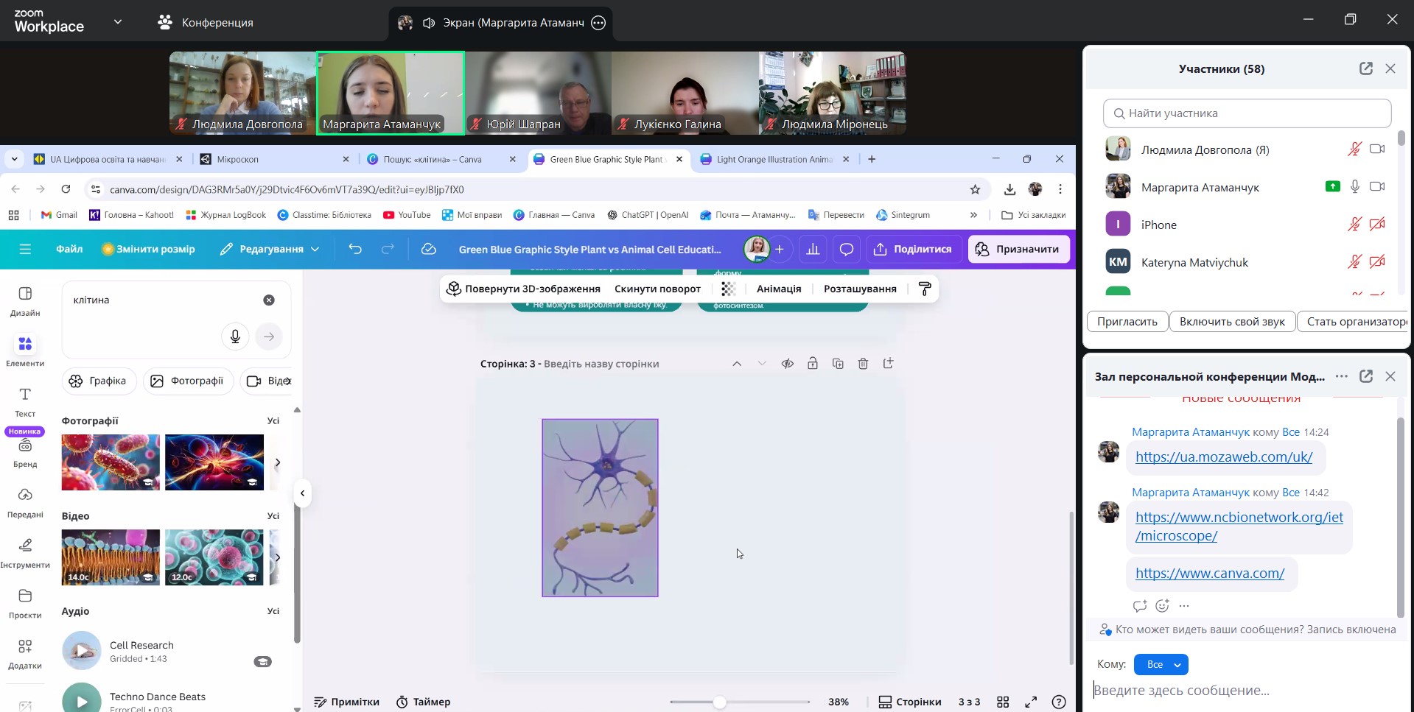Image resolution: width=1414 pixels, height=712 pixels.
Task: Open the Text tool in Canva sidebar
Action: pyautogui.click(x=25, y=401)
